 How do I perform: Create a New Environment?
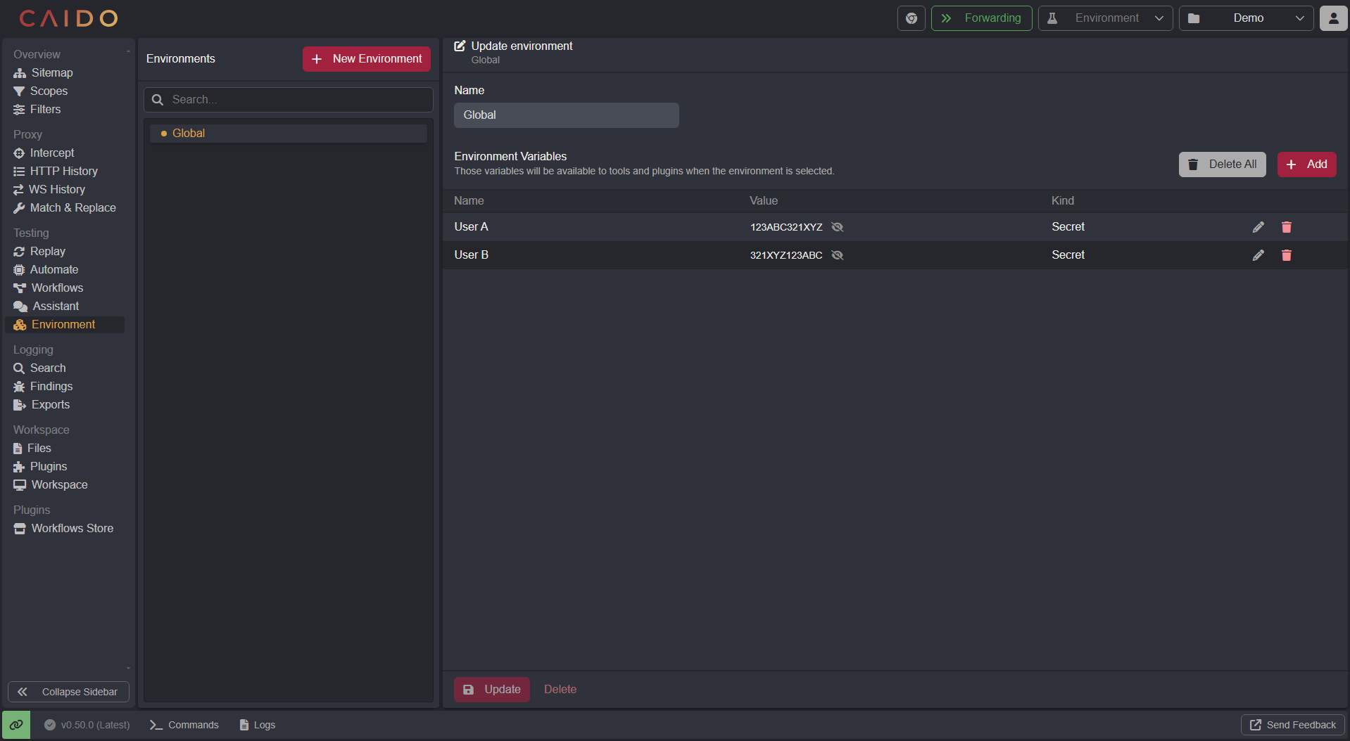[x=365, y=59]
